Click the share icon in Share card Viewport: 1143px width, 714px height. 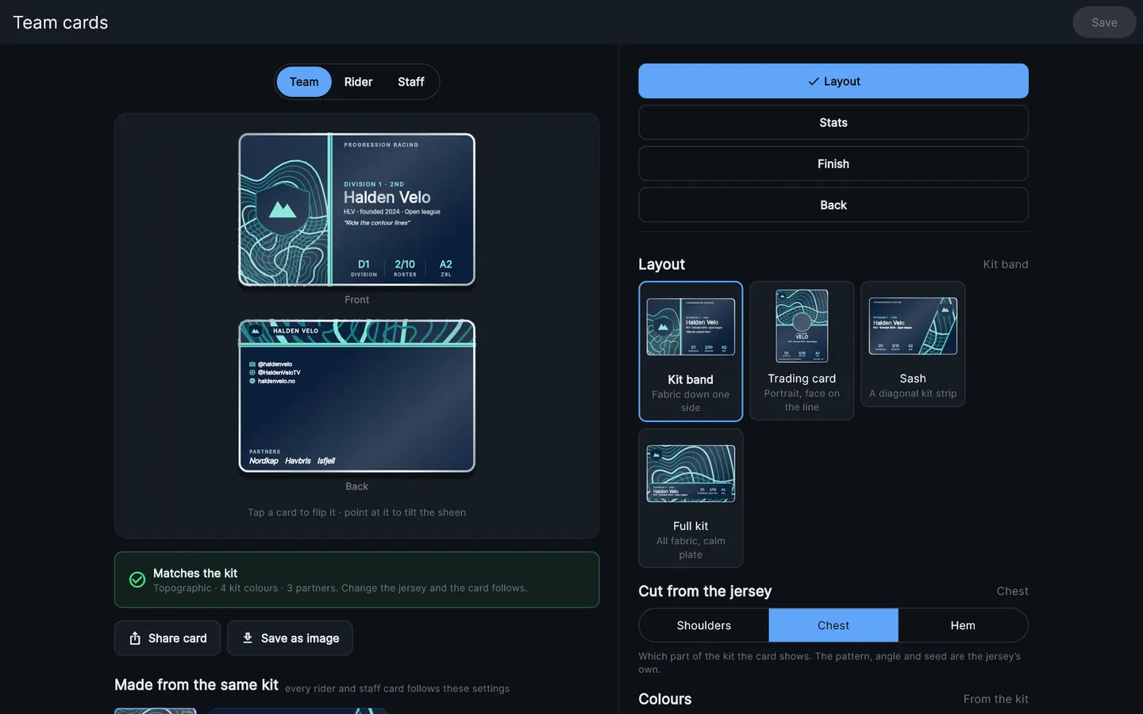click(x=135, y=638)
